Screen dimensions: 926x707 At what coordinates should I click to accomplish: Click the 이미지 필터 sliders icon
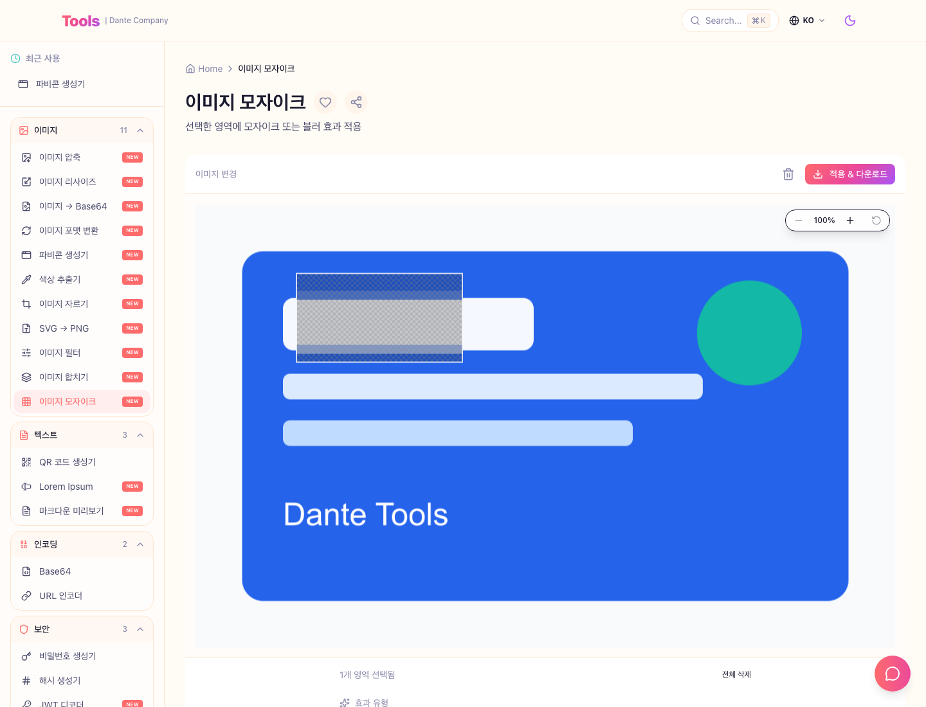point(26,353)
